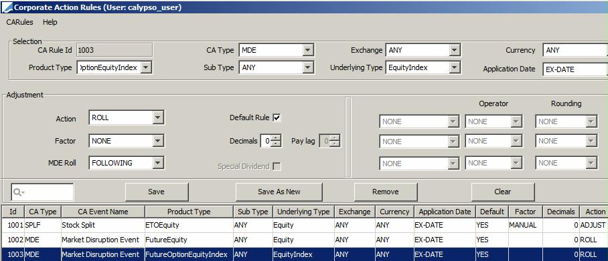This screenshot has width=608, height=261.
Task: Open the MDE Roll dropdown showing FOLLOWING
Action: point(157,163)
